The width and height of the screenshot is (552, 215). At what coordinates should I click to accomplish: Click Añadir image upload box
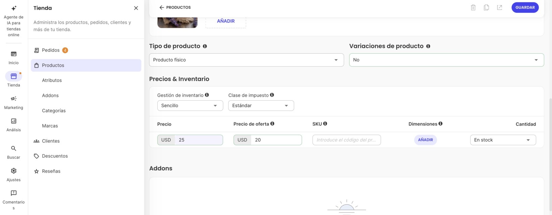pos(226,21)
